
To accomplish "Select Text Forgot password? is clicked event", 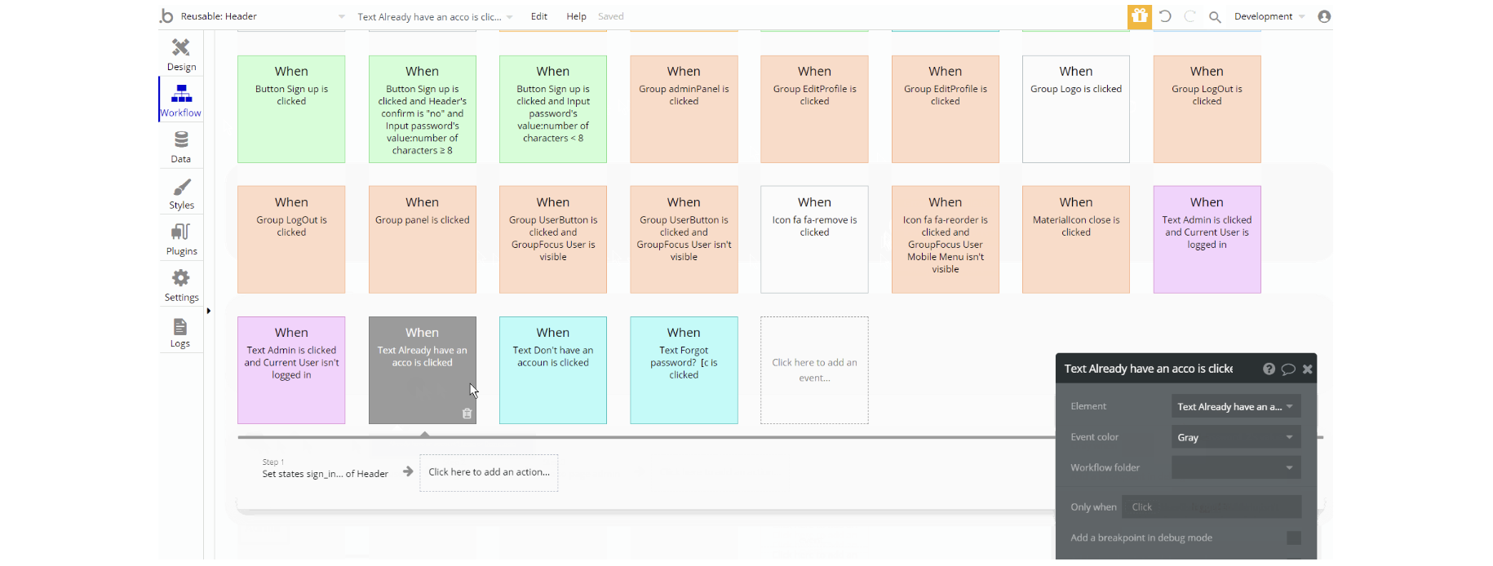I will point(684,370).
